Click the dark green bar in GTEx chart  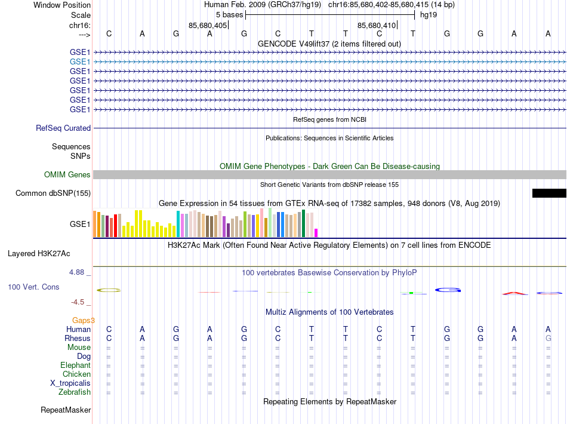coord(303,223)
